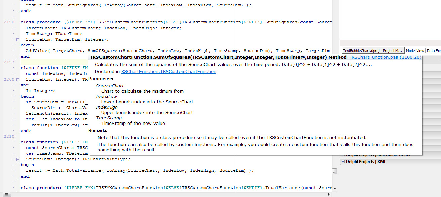Viewport: 441px width, 197px height.
Task: Expand the Delphi Projects | XML node
Action: coord(343,162)
